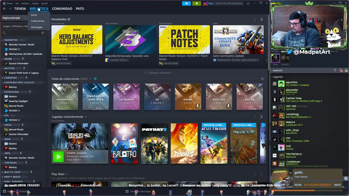Click the library search input field
The image size is (349, 196).
[23, 33]
